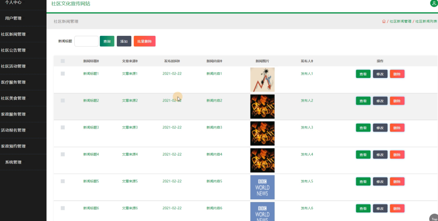
Task: Open the currency image thumbnail of 新闻标题2
Action: pyautogui.click(x=262, y=107)
